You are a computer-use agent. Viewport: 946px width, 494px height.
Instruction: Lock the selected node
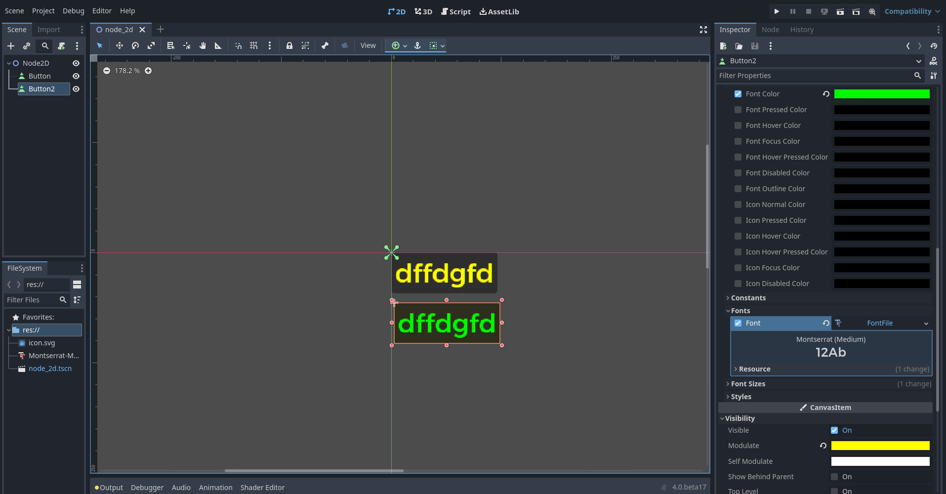(289, 45)
